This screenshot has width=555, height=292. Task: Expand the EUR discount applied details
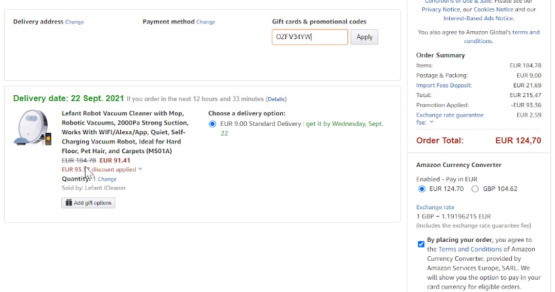tap(140, 169)
